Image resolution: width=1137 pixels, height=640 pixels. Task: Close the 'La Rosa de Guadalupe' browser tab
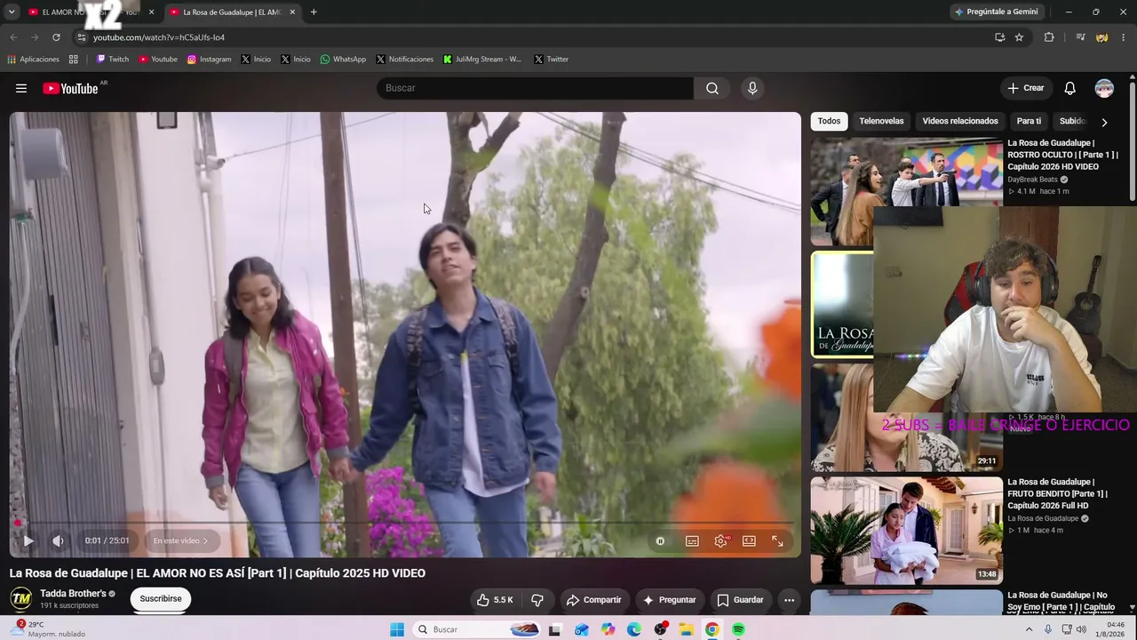292,12
